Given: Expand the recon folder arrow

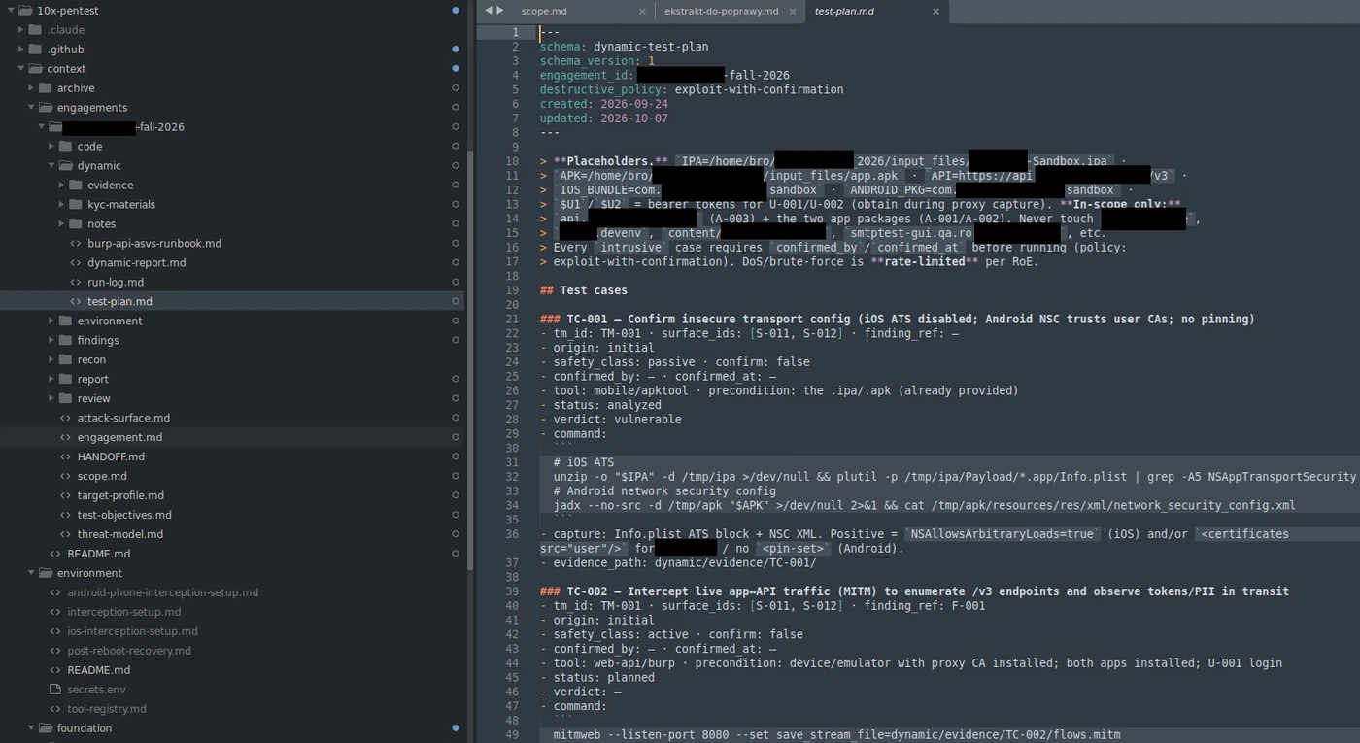Looking at the screenshot, I should (51, 360).
